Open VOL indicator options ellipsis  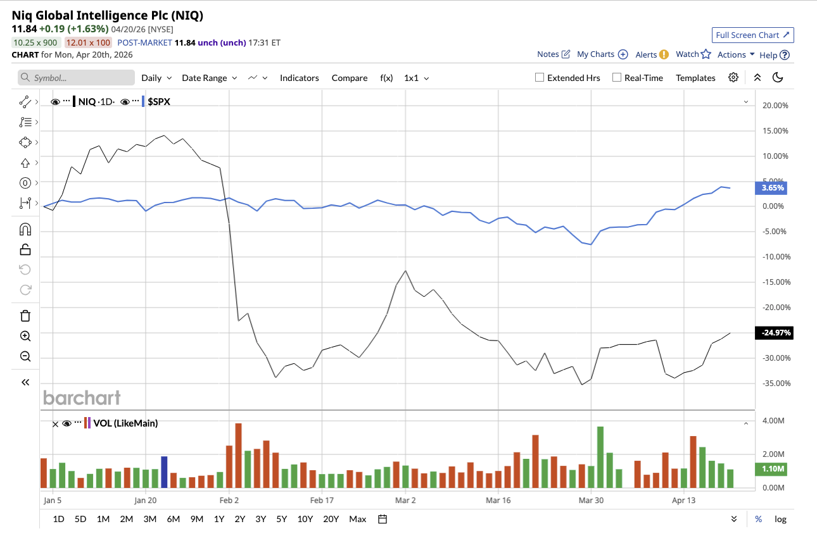point(77,423)
